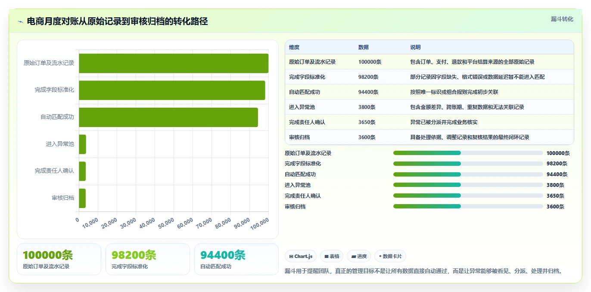Click the progress bar for 原始订单及流水记录
Screen dimensions: 591x292
468,153
